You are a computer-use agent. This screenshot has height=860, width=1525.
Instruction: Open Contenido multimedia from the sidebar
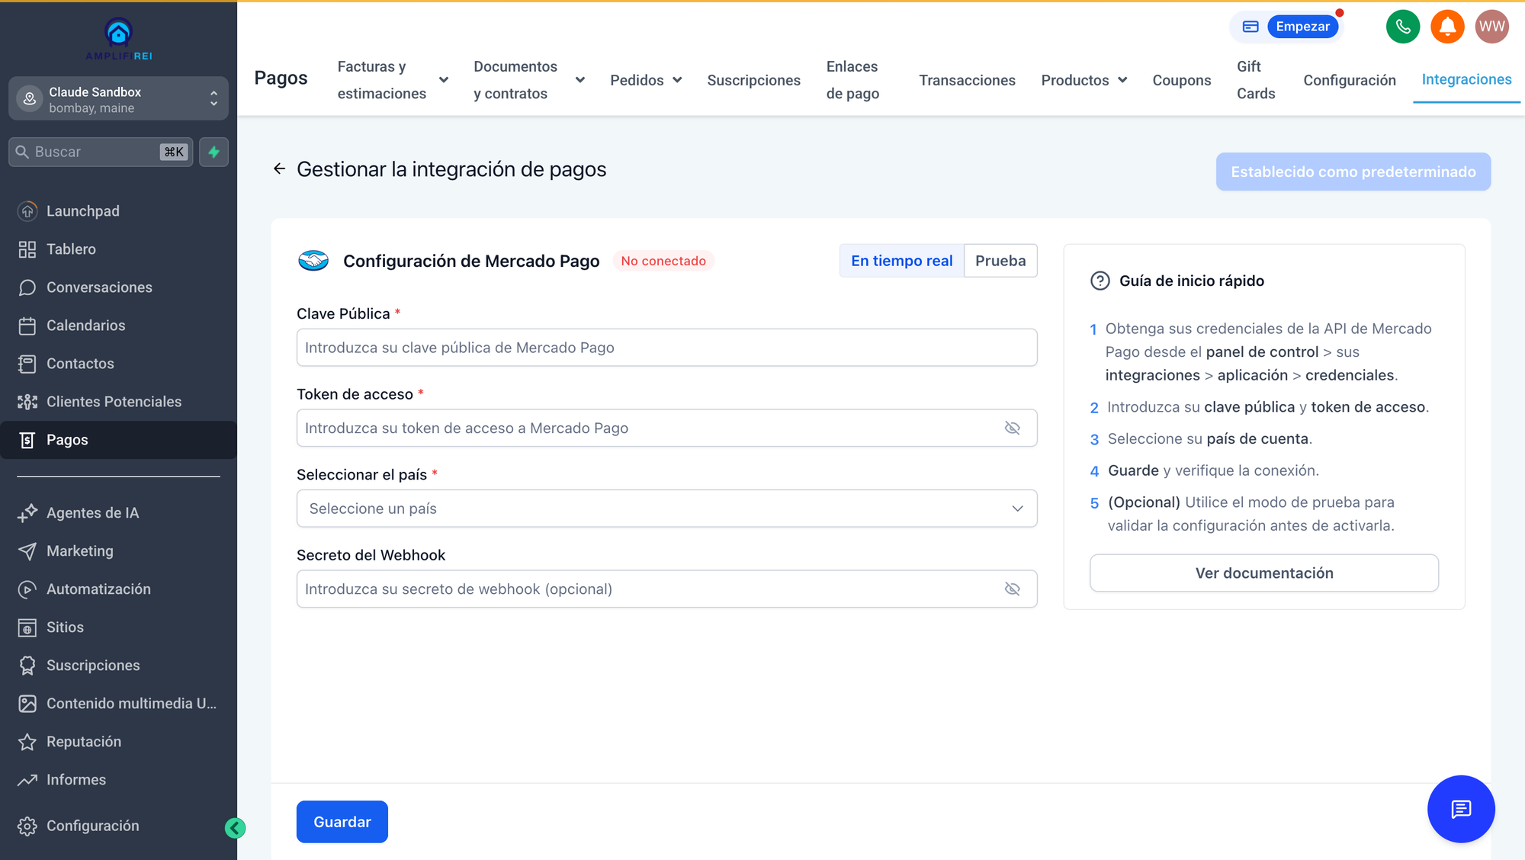tap(118, 704)
